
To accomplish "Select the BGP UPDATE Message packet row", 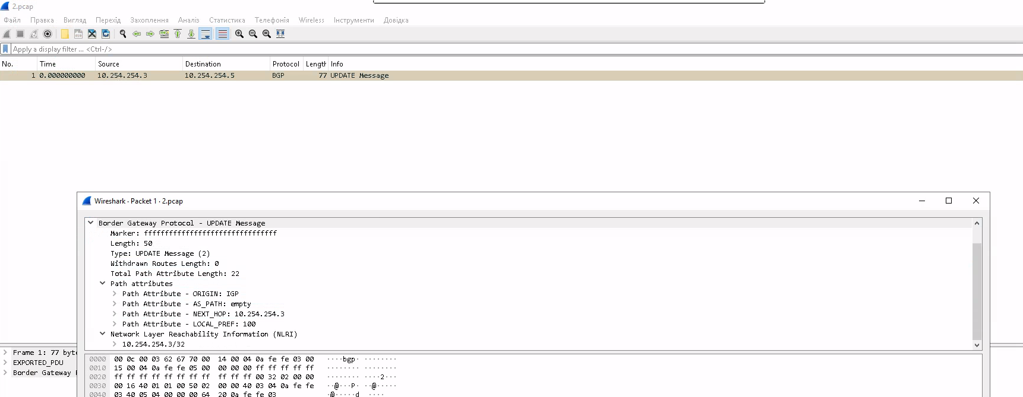I will (x=511, y=75).
